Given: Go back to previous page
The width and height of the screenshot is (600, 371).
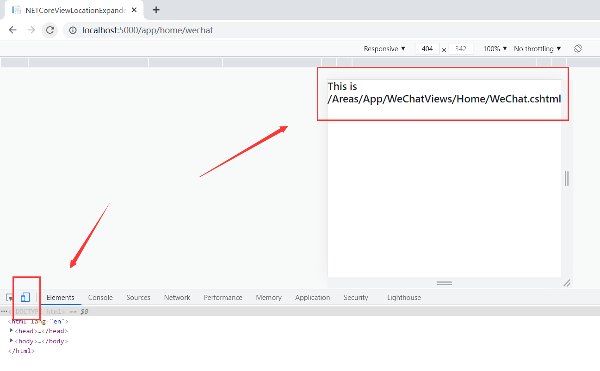Looking at the screenshot, I should click(12, 30).
